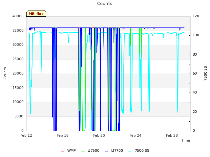Click the 120 right axis tick label

tap(196, 16)
